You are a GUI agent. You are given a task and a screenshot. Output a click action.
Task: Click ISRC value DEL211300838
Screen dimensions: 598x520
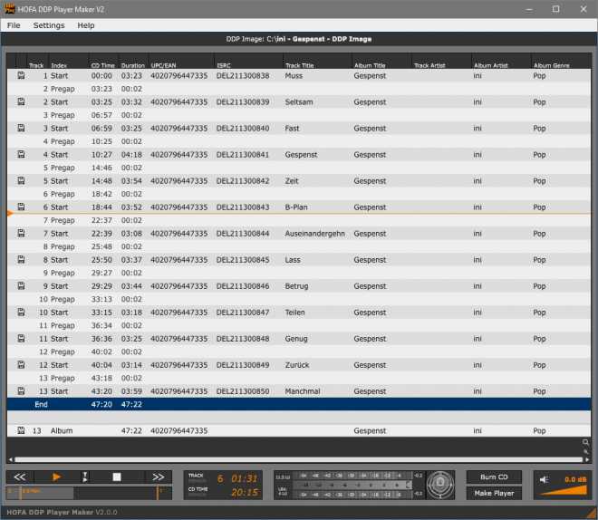tap(243, 75)
